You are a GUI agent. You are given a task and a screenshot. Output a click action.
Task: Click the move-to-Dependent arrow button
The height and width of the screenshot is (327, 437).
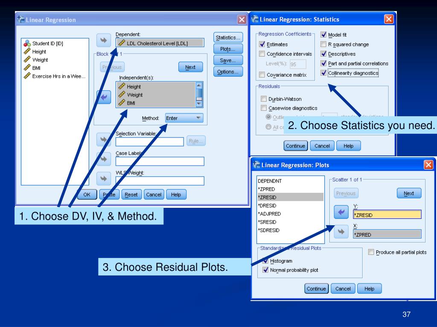[x=104, y=40]
